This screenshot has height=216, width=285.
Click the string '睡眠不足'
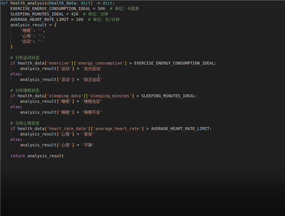[x=92, y=112]
